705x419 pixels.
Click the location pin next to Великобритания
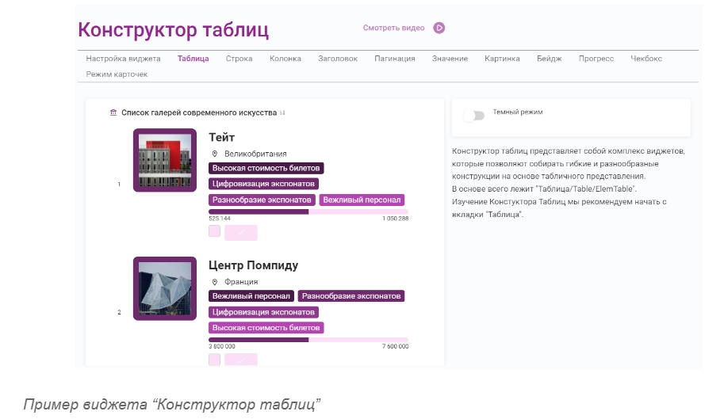click(x=214, y=154)
